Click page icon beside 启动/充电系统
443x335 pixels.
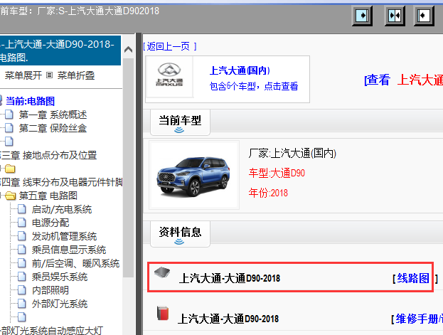22,209
